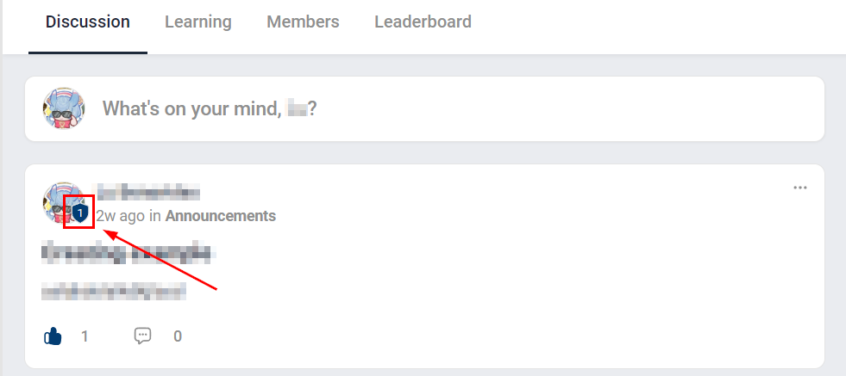Click the "What's on your mind" field
846x376 pixels.
pyautogui.click(x=431, y=108)
